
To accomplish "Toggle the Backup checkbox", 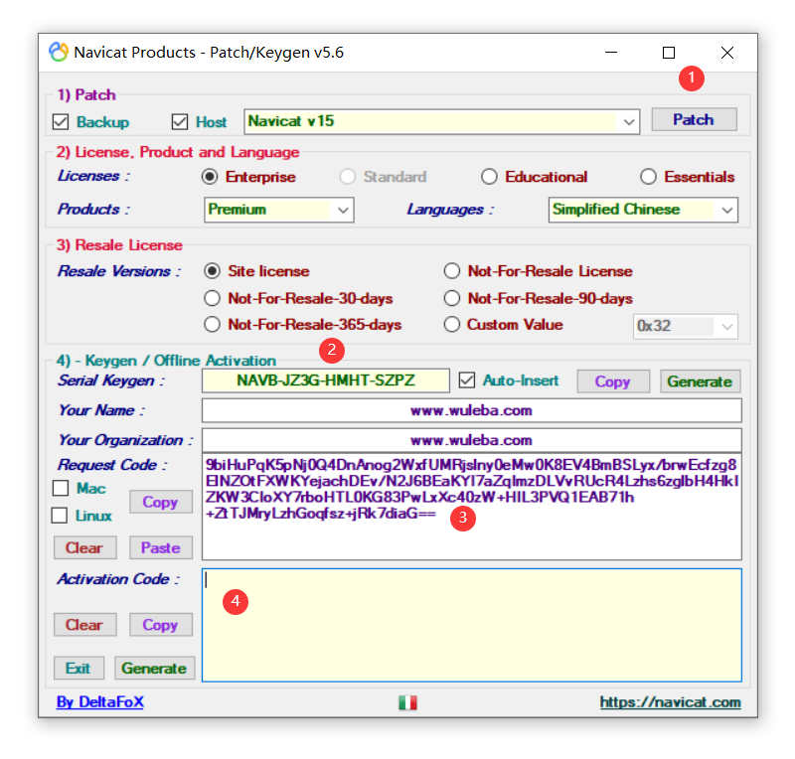I will coord(61,121).
